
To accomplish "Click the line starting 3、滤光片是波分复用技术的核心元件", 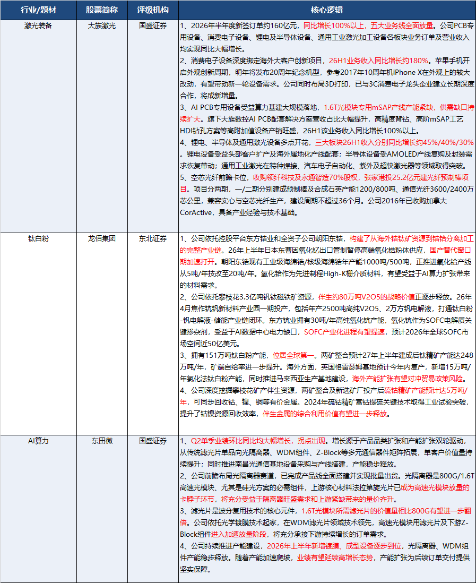I will pyautogui.click(x=326, y=511).
